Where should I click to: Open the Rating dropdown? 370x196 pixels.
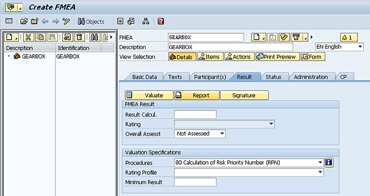[224, 124]
